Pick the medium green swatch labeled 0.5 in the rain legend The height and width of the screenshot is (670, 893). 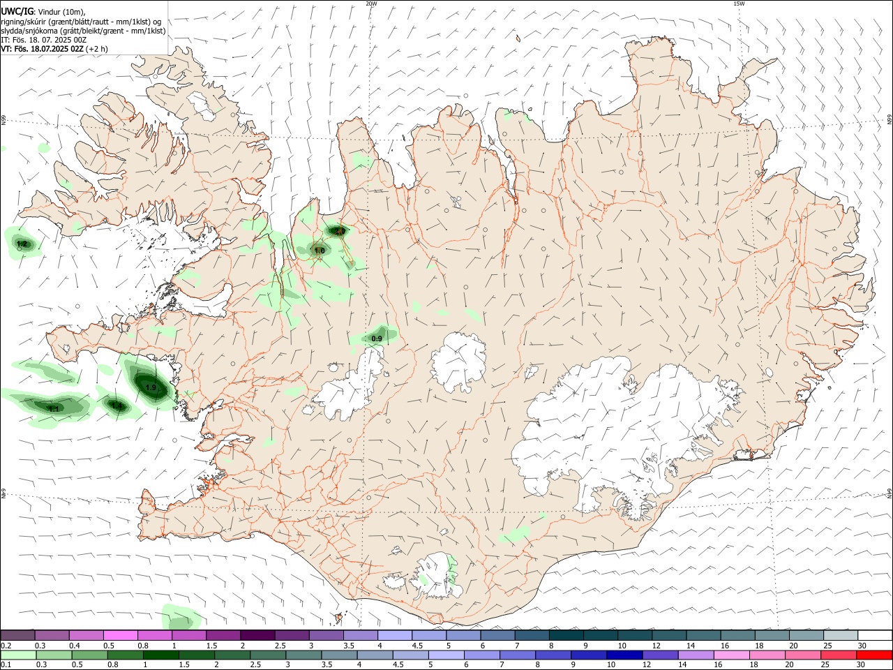pos(89,655)
